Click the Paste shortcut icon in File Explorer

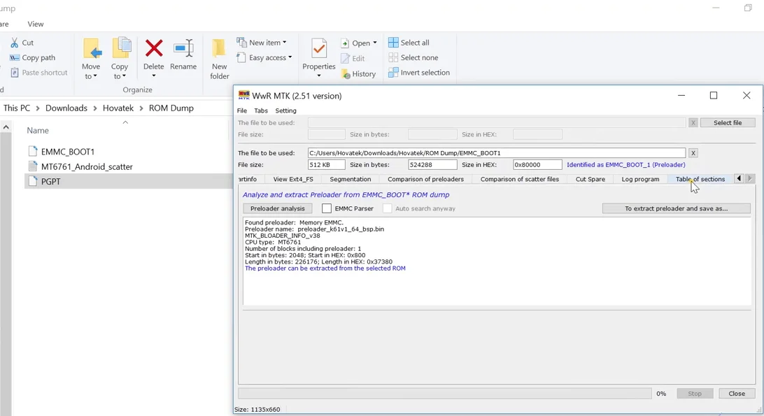[x=15, y=73]
